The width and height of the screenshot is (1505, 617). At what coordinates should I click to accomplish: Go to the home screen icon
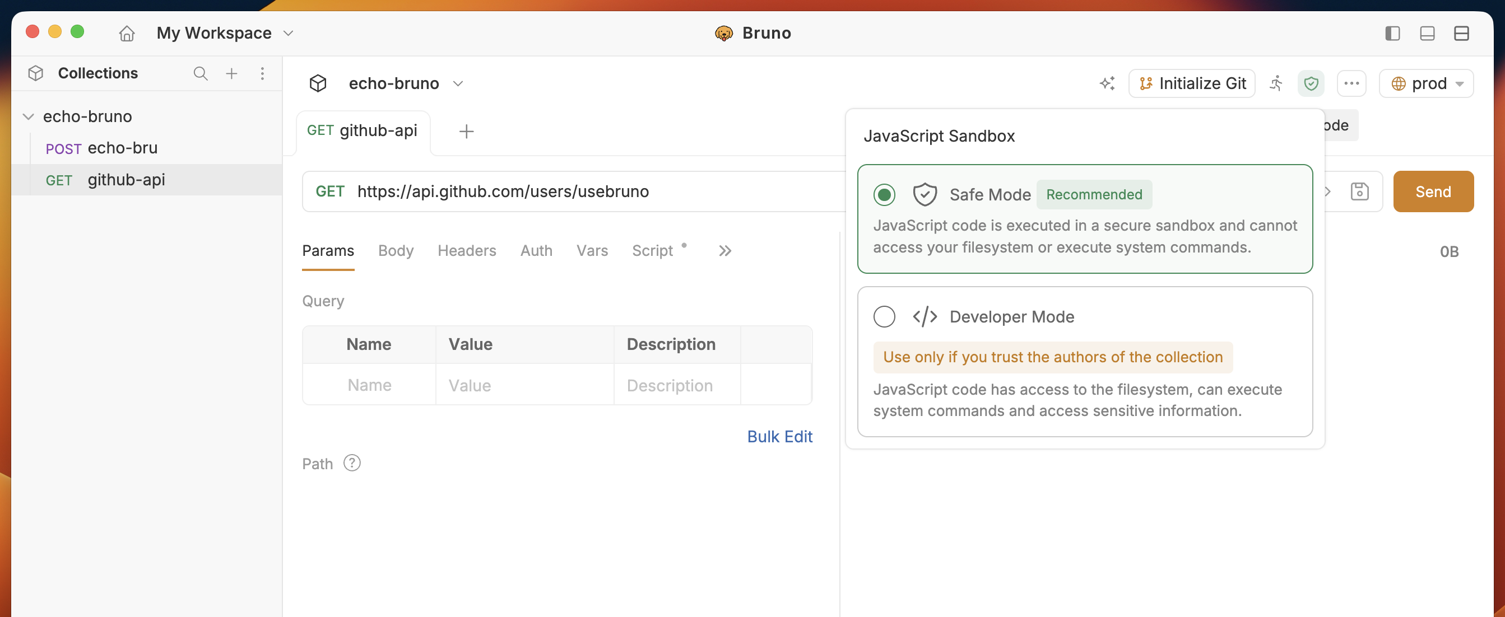tap(127, 33)
